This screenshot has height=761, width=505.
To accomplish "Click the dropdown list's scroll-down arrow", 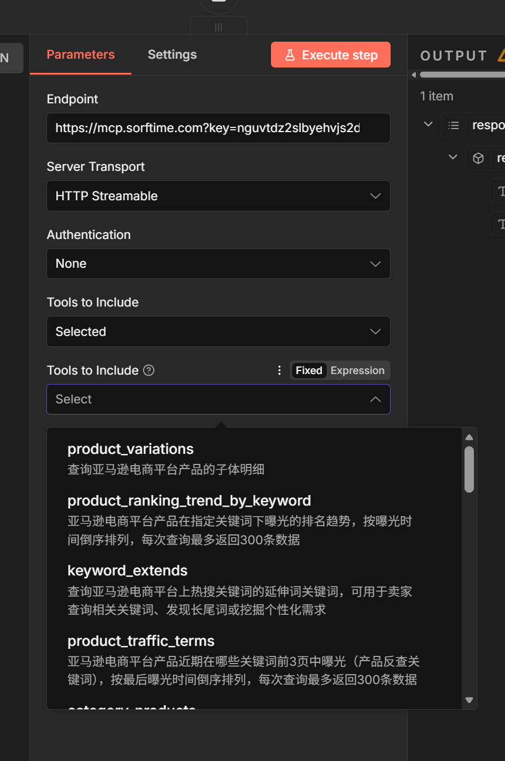I will tap(469, 700).
